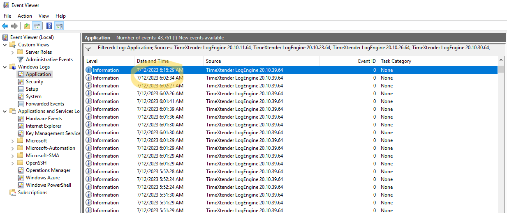Click the Up one level folder icon
Screen dimensions: 507x213
point(27,26)
